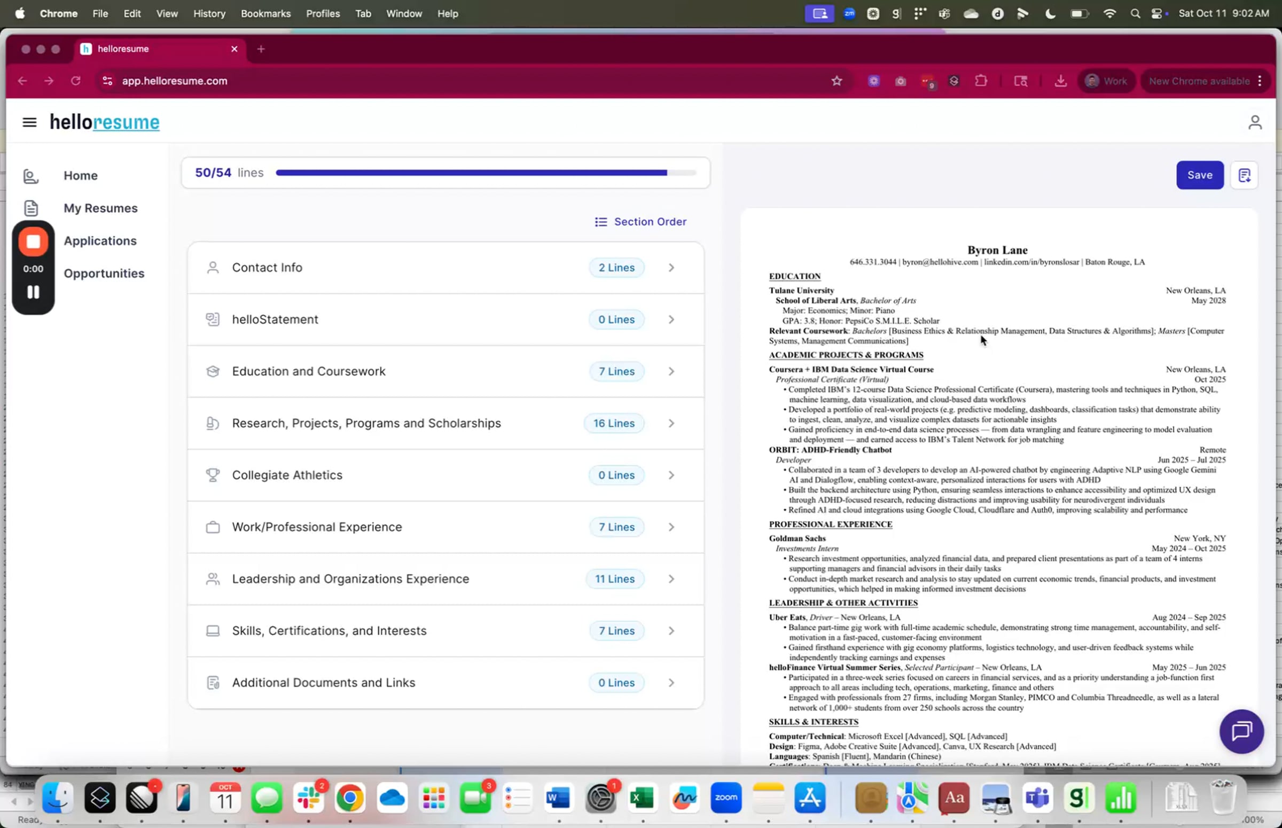Open Skills, Certifications, and Interests row
The image size is (1282, 828).
[x=445, y=631]
